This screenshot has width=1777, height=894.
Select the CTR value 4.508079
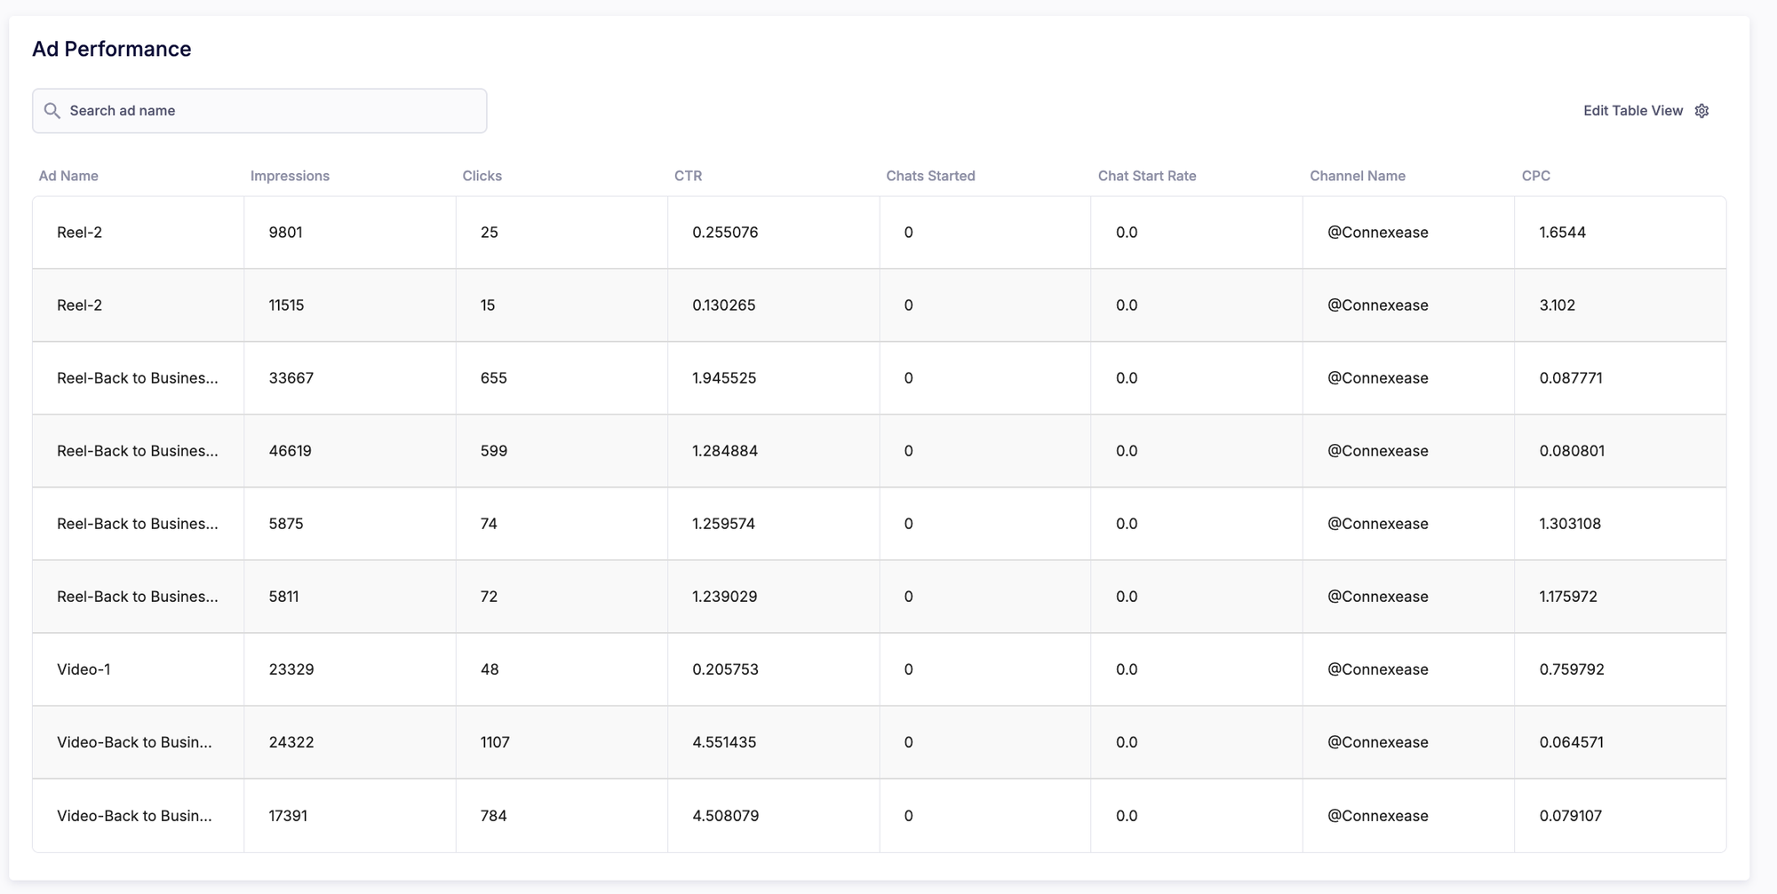(725, 816)
